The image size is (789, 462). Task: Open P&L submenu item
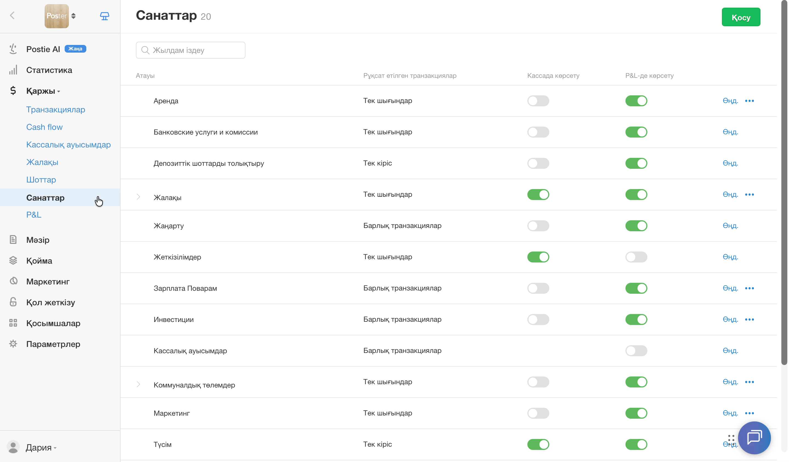click(34, 215)
